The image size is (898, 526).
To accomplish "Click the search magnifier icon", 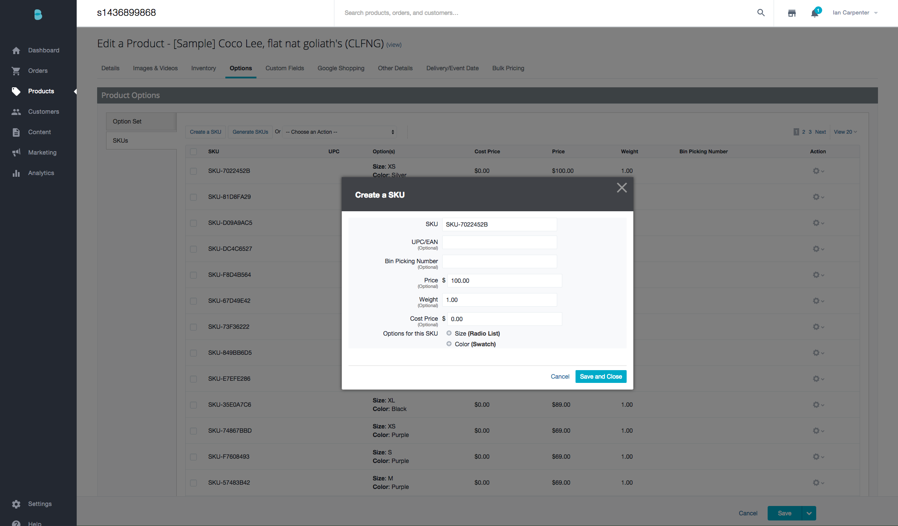I will point(761,13).
